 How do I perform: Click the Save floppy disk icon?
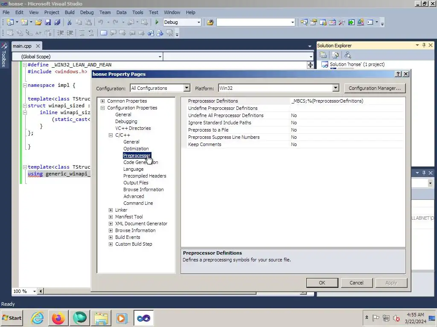click(x=48, y=22)
